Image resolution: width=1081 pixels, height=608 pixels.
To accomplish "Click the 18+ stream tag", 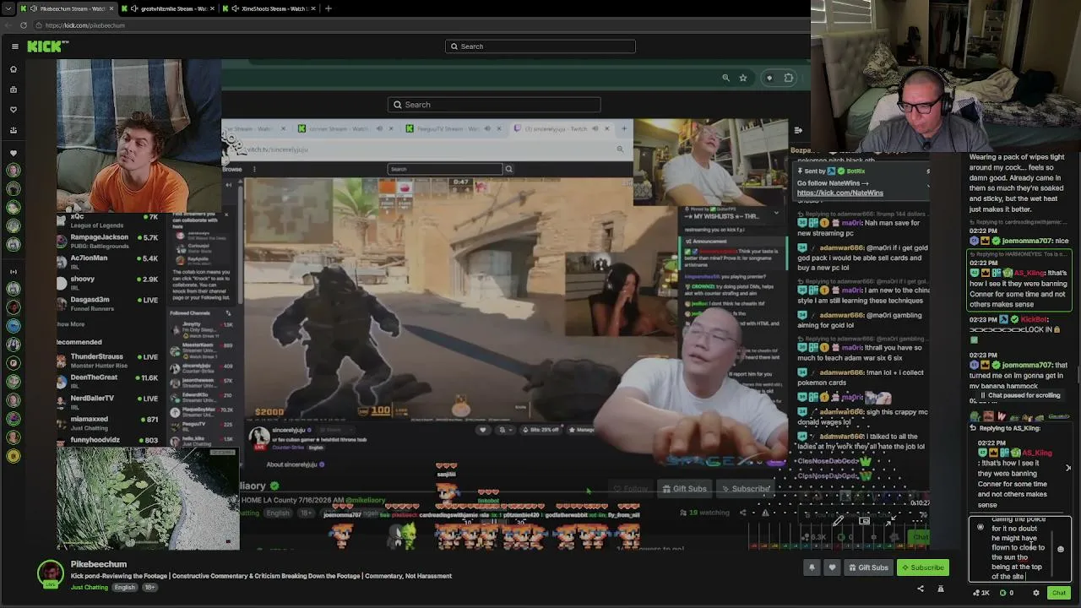I will pyautogui.click(x=150, y=588).
